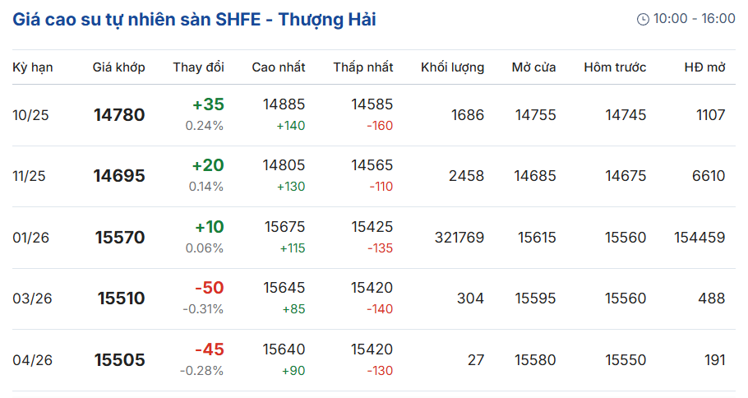
Task: Click the 10:00 - 16:00 trading hours text
Action: pos(694,19)
